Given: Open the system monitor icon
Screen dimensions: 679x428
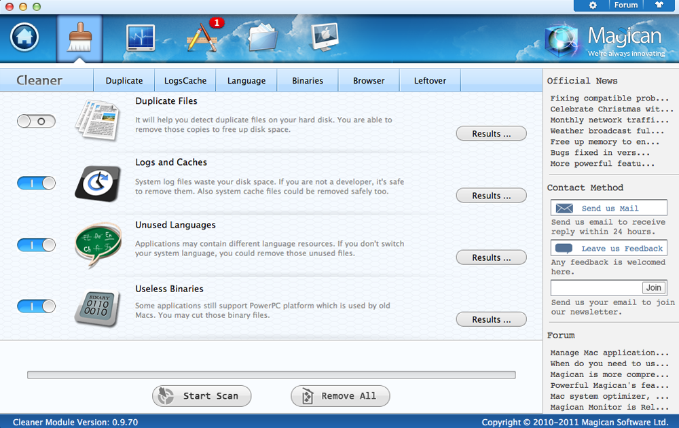Looking at the screenshot, I should [x=141, y=37].
